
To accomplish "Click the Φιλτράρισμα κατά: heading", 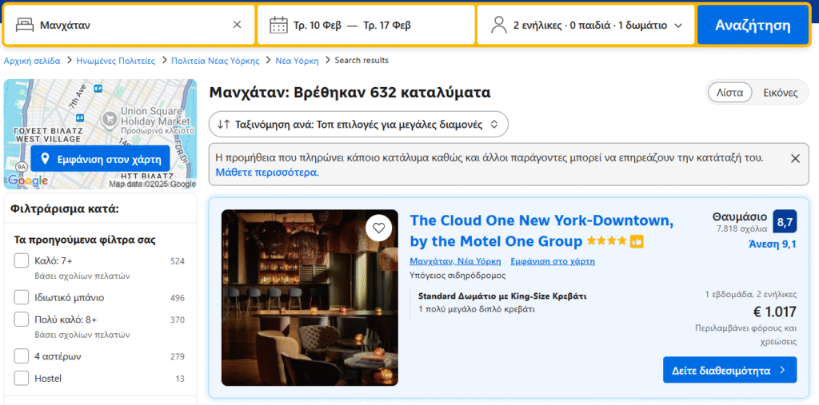I will click(65, 209).
